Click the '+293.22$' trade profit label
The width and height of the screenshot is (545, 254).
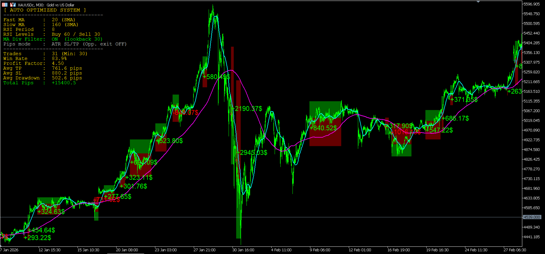[38, 238]
